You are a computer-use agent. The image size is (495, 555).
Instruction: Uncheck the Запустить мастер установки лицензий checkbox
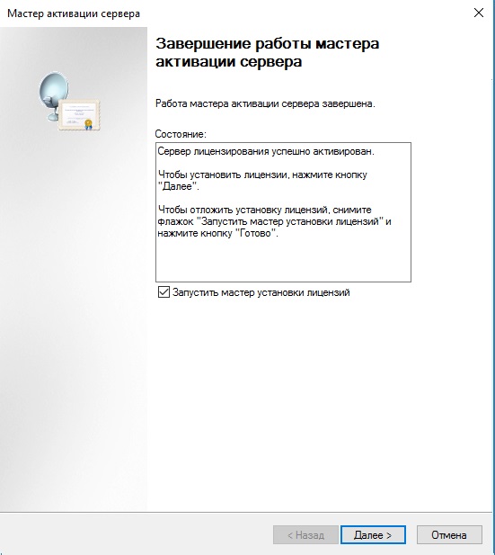click(x=164, y=292)
